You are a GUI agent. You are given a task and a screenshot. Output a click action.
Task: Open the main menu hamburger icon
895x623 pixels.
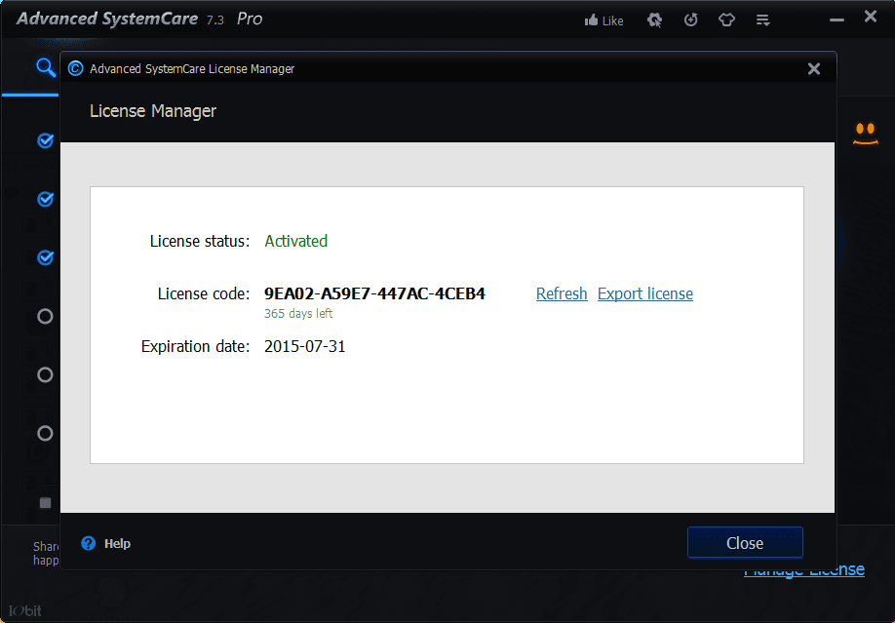click(762, 19)
